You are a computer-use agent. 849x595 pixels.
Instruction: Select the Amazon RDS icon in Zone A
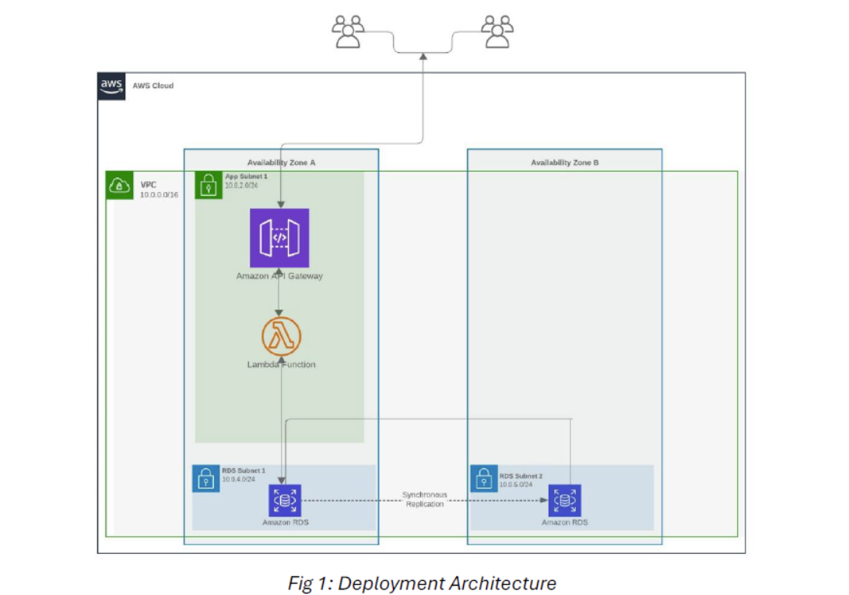point(285,500)
